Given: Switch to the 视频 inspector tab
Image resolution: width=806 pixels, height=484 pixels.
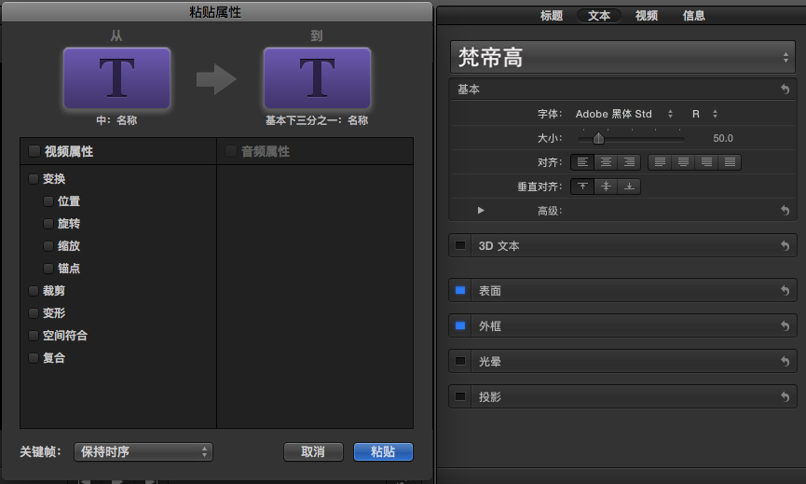Looking at the screenshot, I should click(646, 16).
